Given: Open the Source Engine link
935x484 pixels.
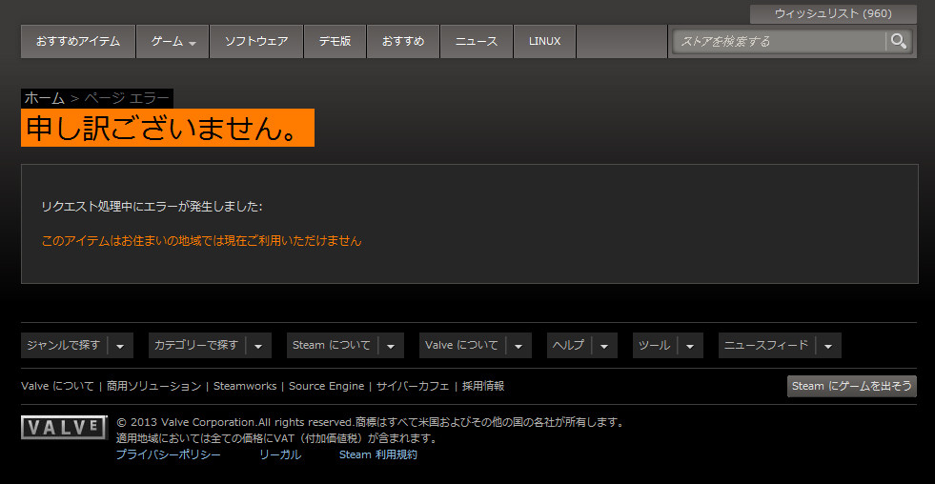Looking at the screenshot, I should point(326,386).
